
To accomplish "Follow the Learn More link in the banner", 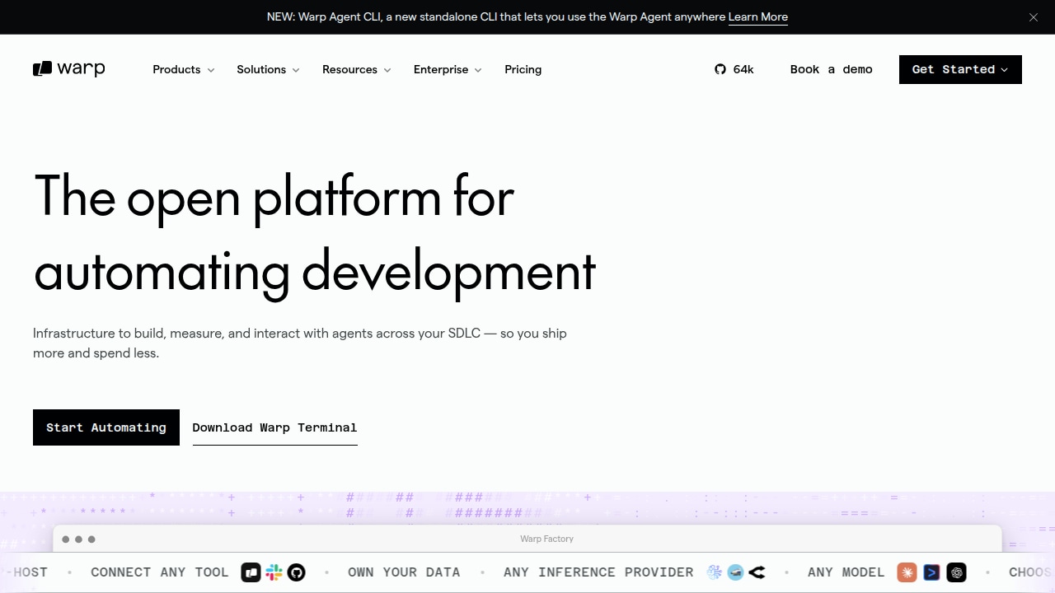I will (758, 17).
